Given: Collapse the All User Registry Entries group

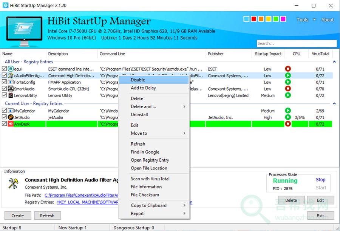Looking at the screenshot, I should [x=334, y=62].
